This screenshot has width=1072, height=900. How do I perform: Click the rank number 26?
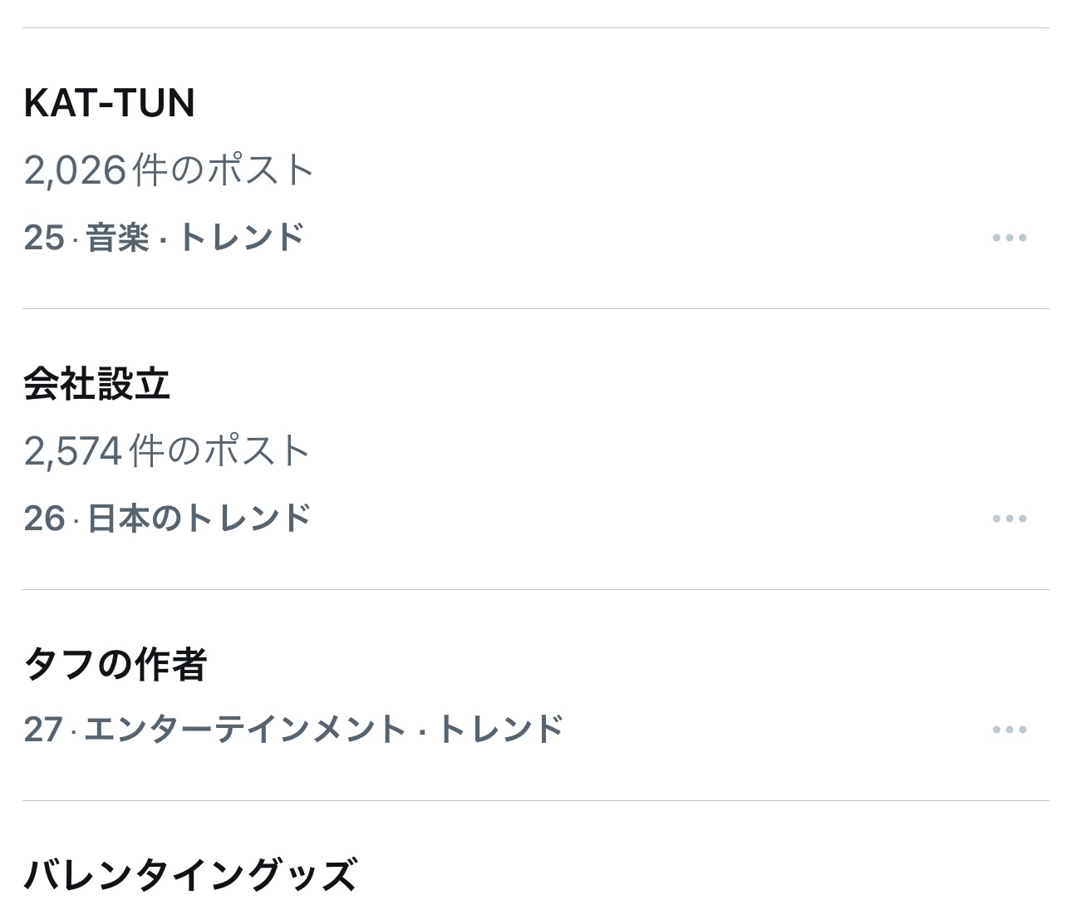[44, 519]
